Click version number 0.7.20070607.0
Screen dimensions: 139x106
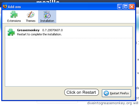pos(52,30)
